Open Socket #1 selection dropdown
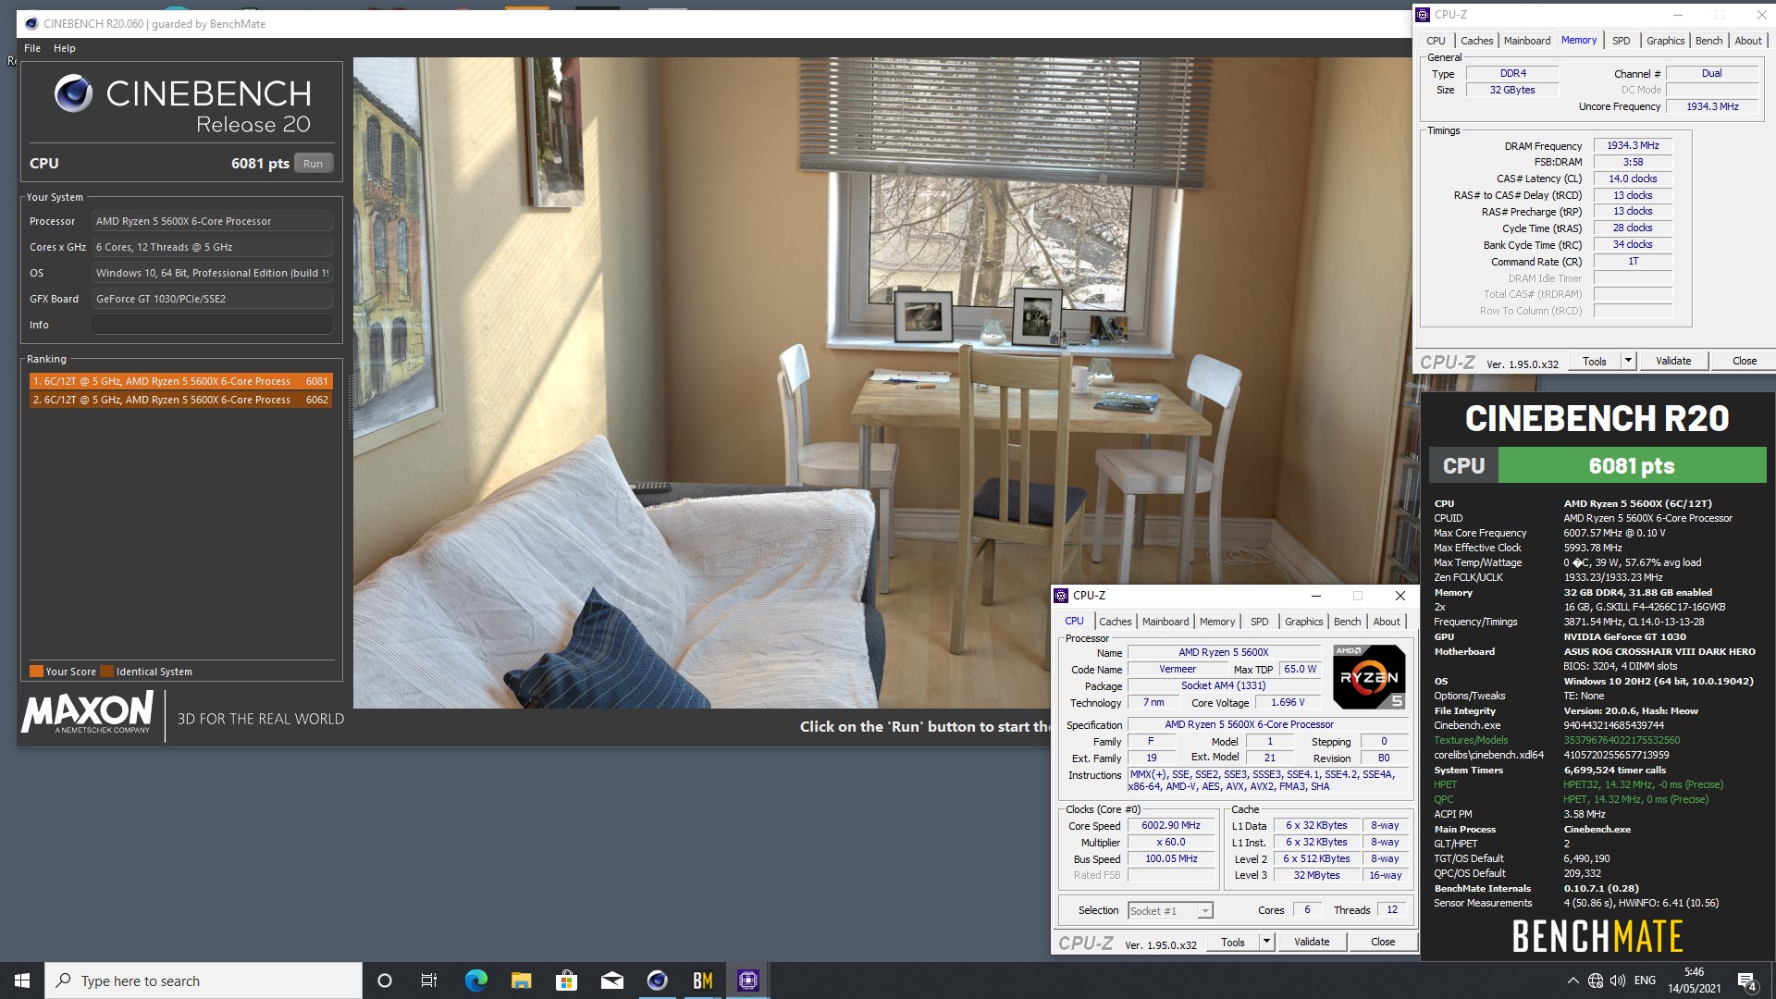Screen dimensions: 1776x999 coord(1170,911)
